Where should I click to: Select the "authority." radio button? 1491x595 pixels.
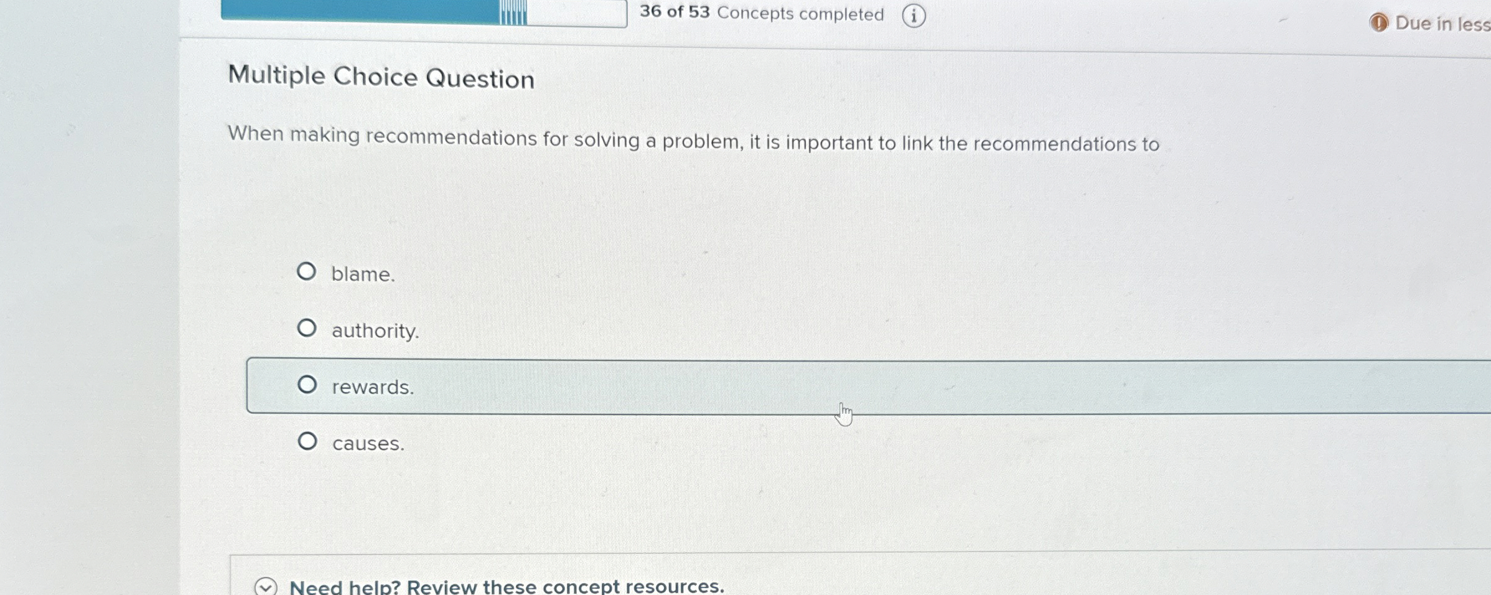point(307,327)
